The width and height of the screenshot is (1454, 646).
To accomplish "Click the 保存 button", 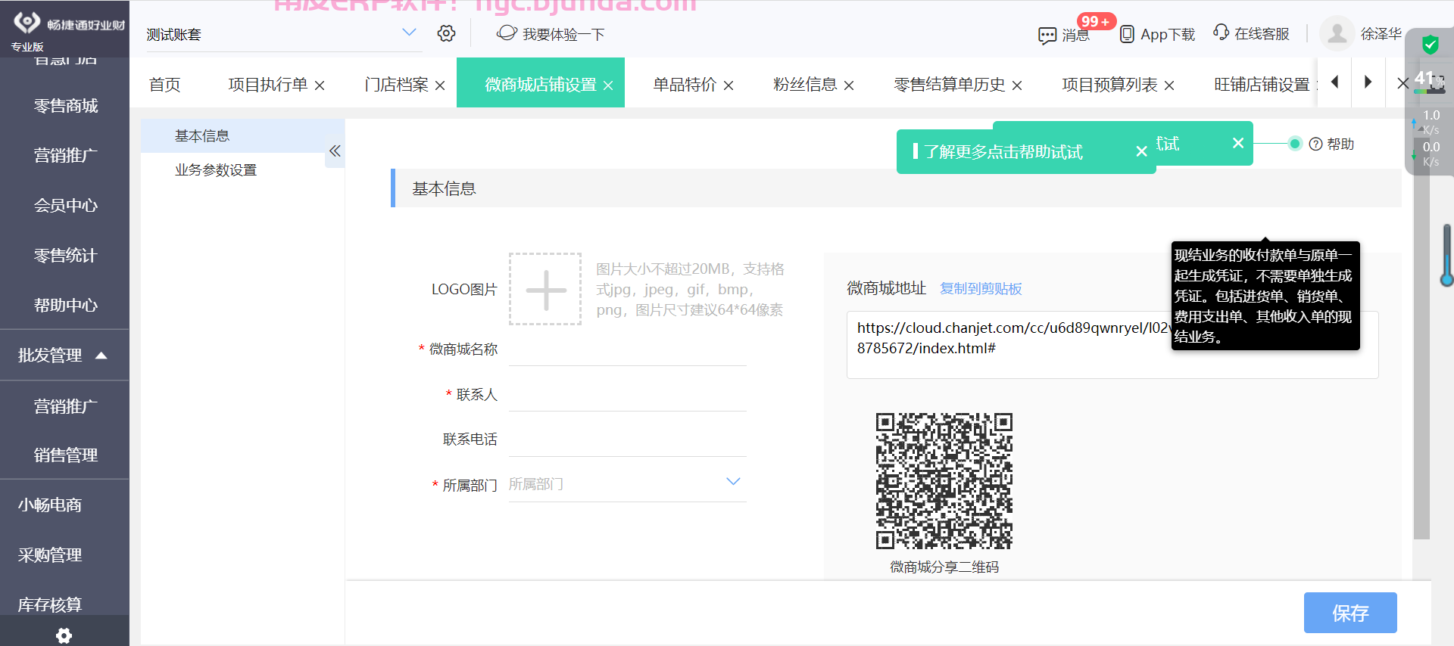I will tap(1350, 613).
